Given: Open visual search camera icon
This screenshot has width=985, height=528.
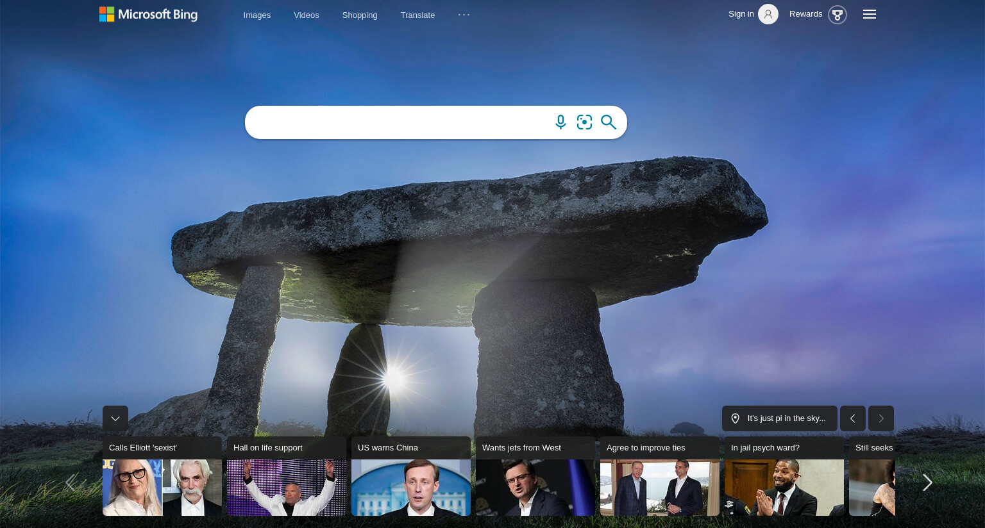Looking at the screenshot, I should [584, 122].
